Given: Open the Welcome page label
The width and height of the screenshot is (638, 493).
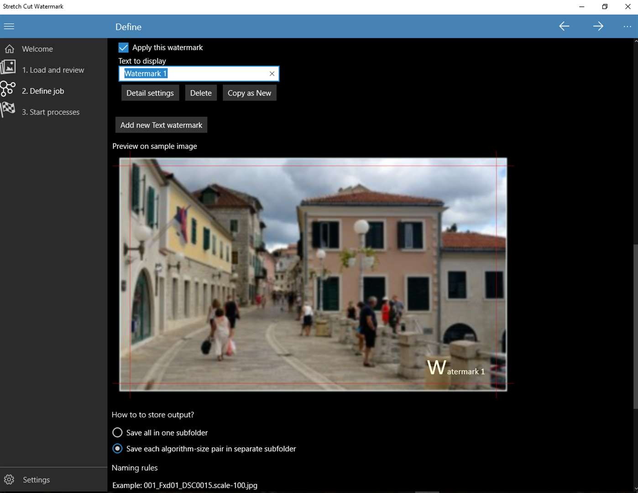Looking at the screenshot, I should [x=37, y=49].
